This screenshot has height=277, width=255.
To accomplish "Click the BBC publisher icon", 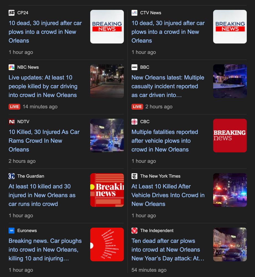I will pyautogui.click(x=134, y=67).
